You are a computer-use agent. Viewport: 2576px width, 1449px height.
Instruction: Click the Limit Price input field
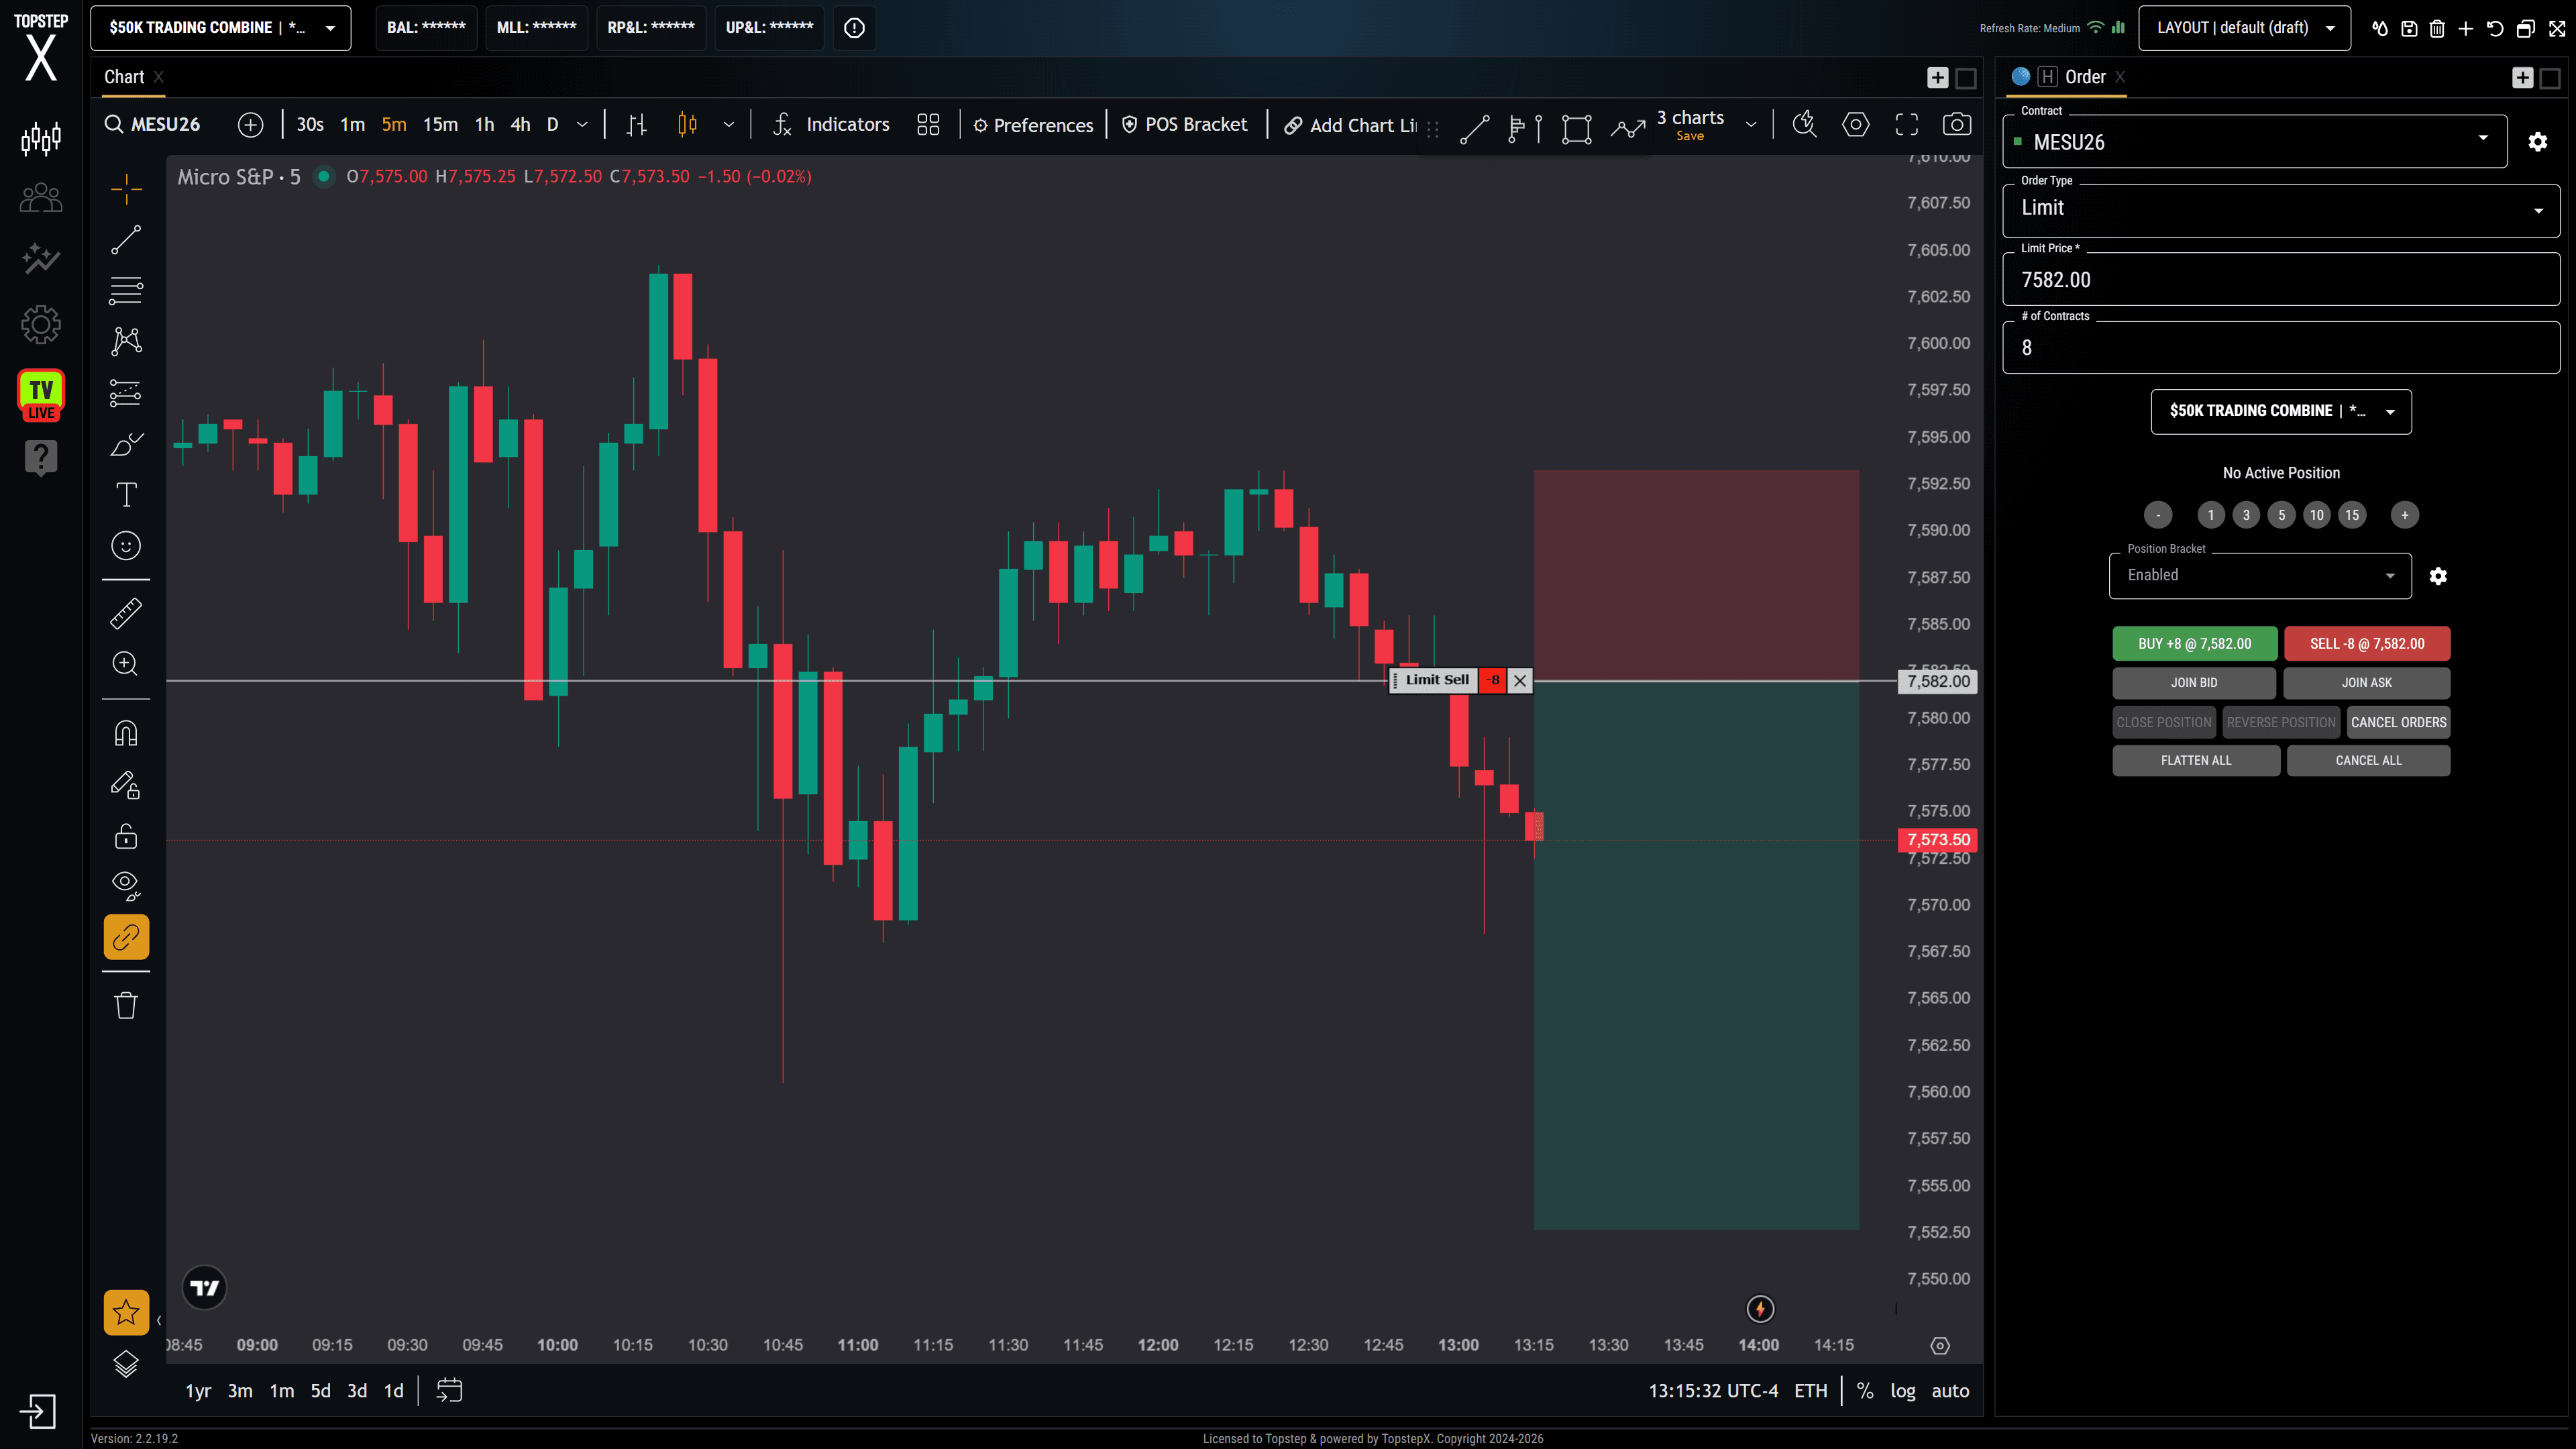point(2281,280)
